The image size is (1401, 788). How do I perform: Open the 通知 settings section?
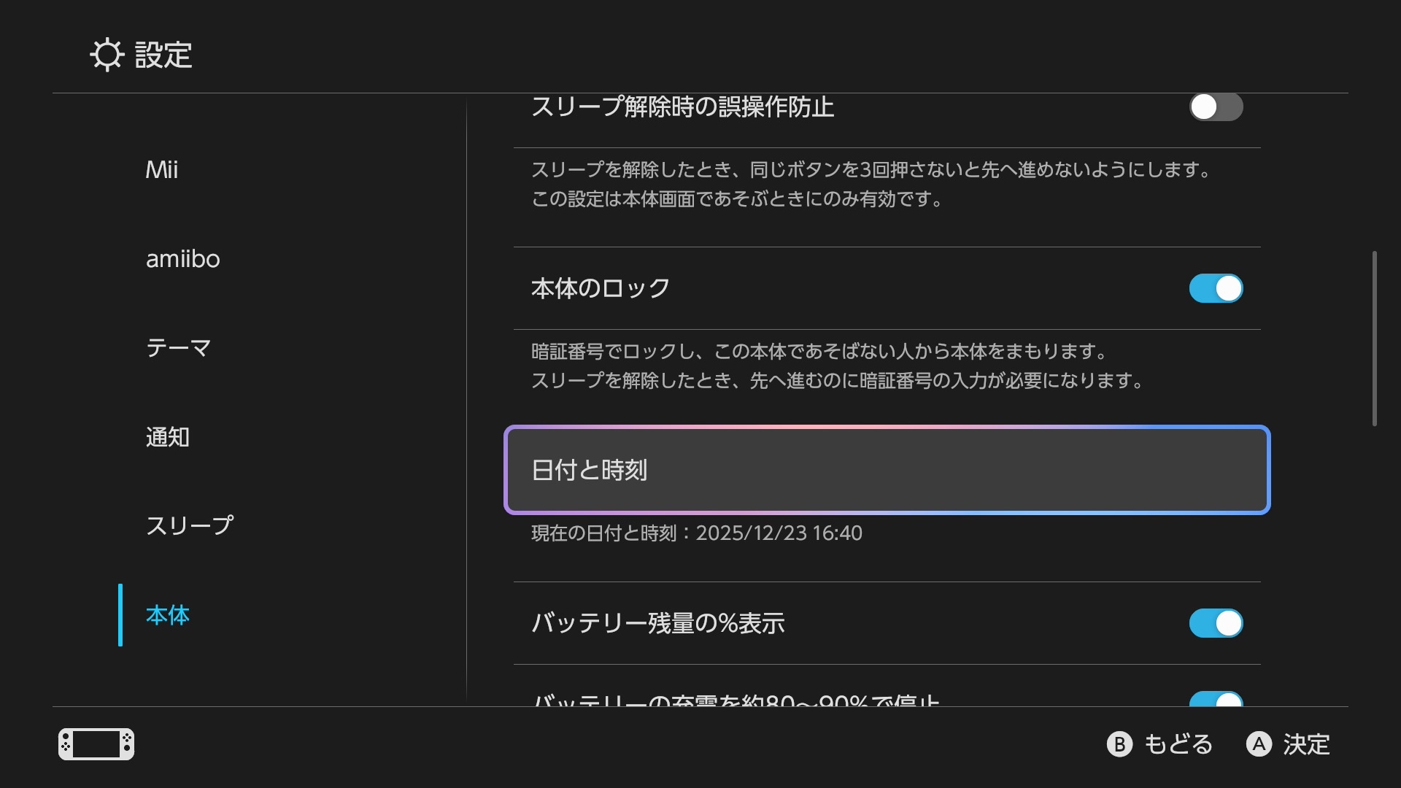point(168,438)
